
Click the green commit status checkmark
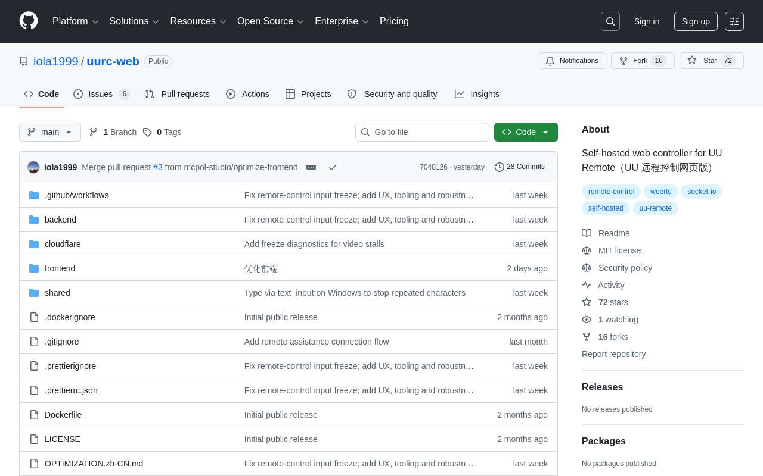coord(333,167)
